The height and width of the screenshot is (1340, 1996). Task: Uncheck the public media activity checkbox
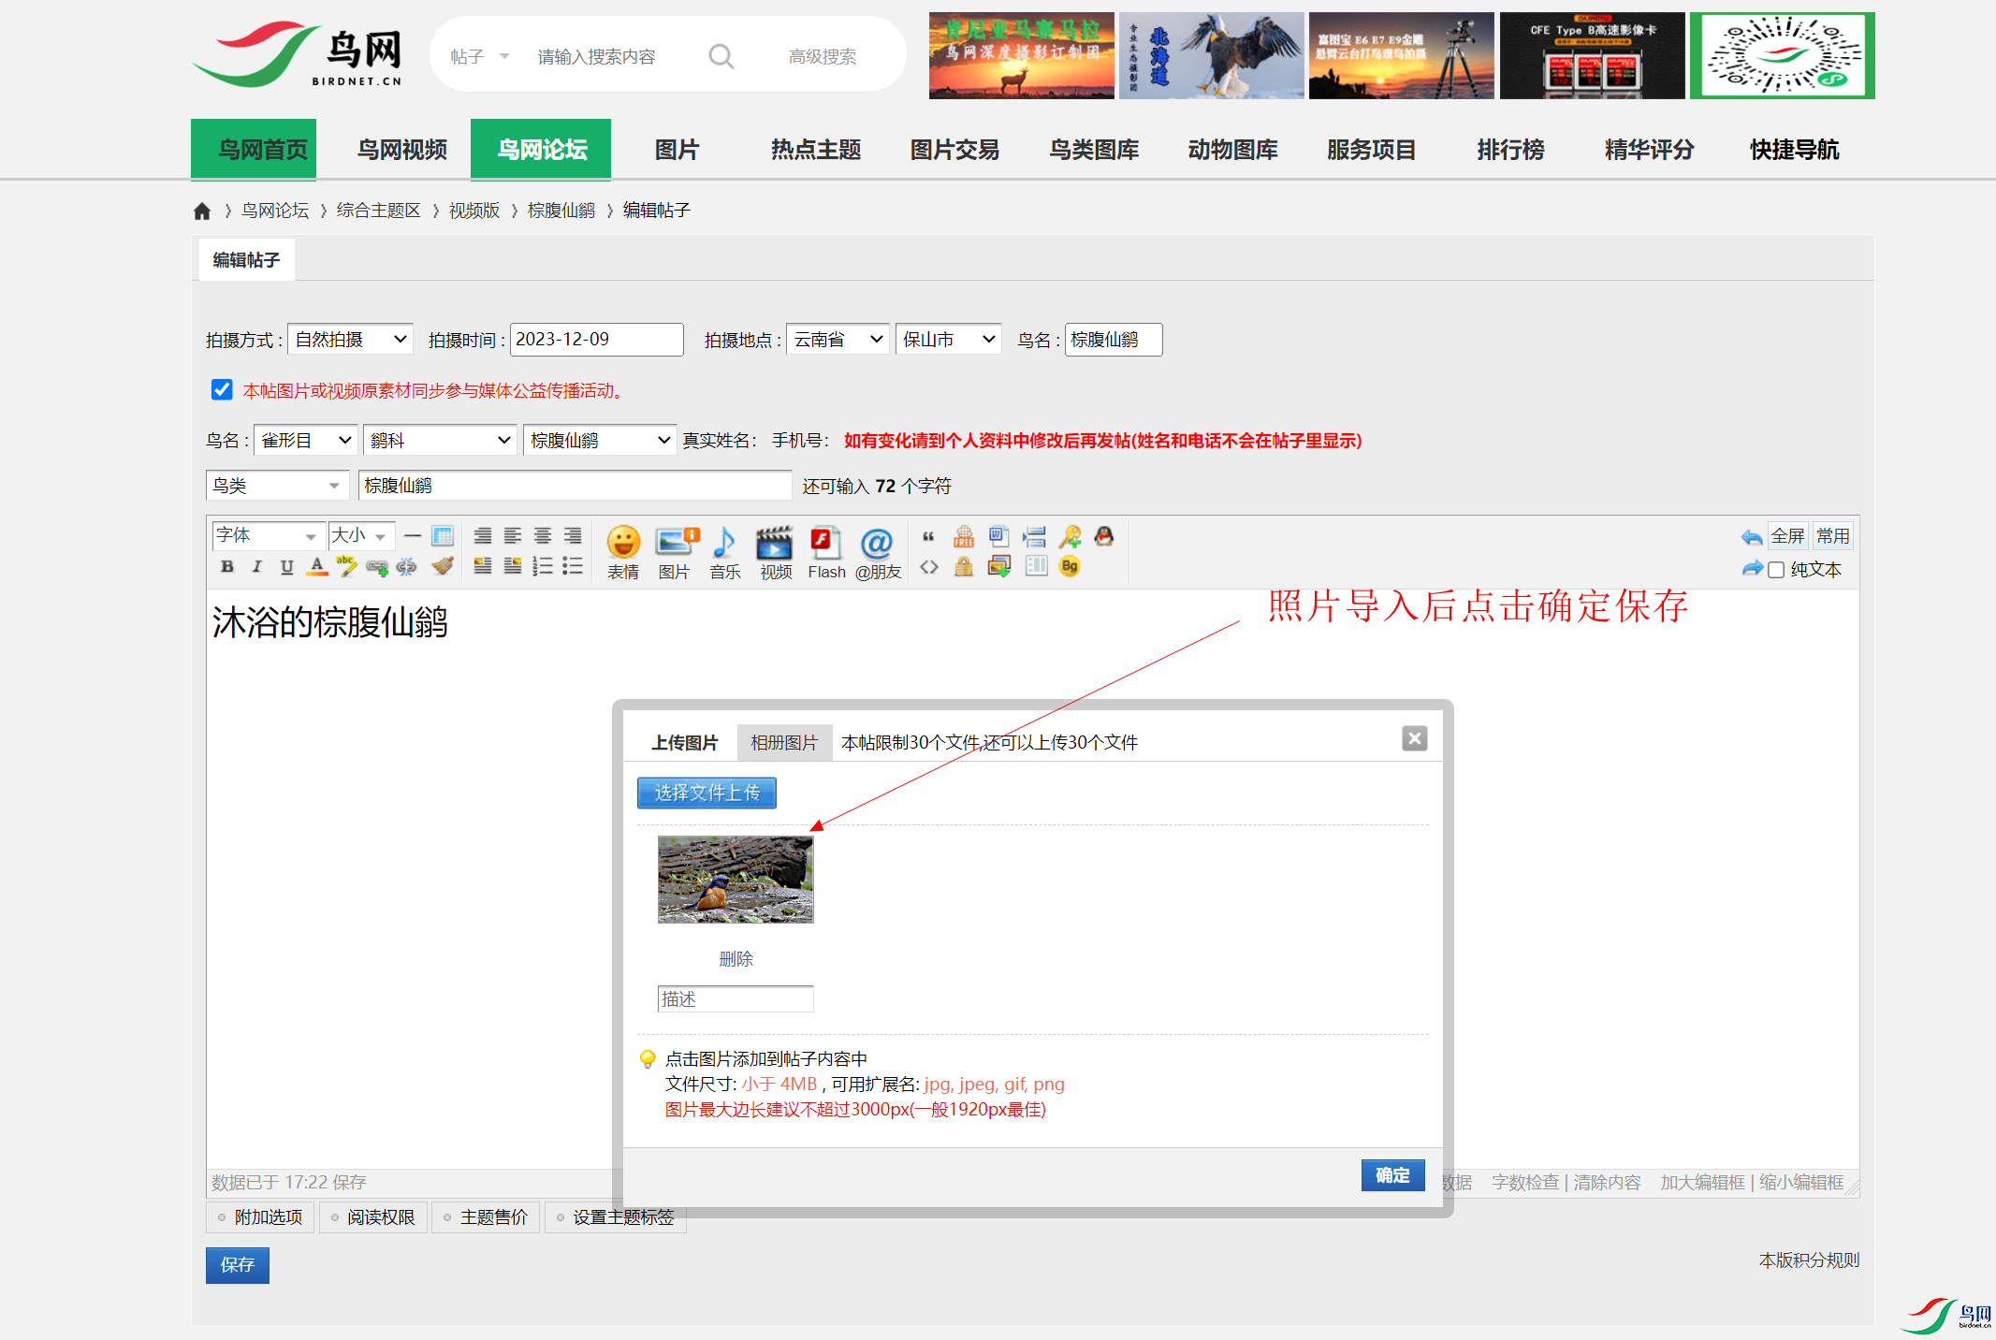(222, 389)
